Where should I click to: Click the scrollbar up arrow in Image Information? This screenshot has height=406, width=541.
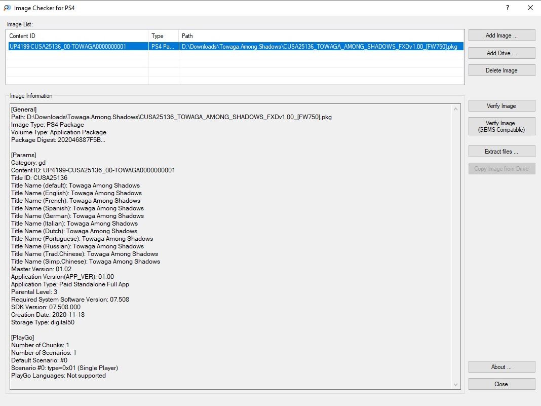[456, 109]
